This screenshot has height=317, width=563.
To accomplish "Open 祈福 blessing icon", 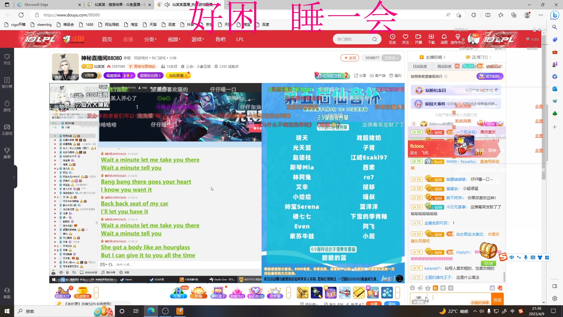I will pos(199,293).
